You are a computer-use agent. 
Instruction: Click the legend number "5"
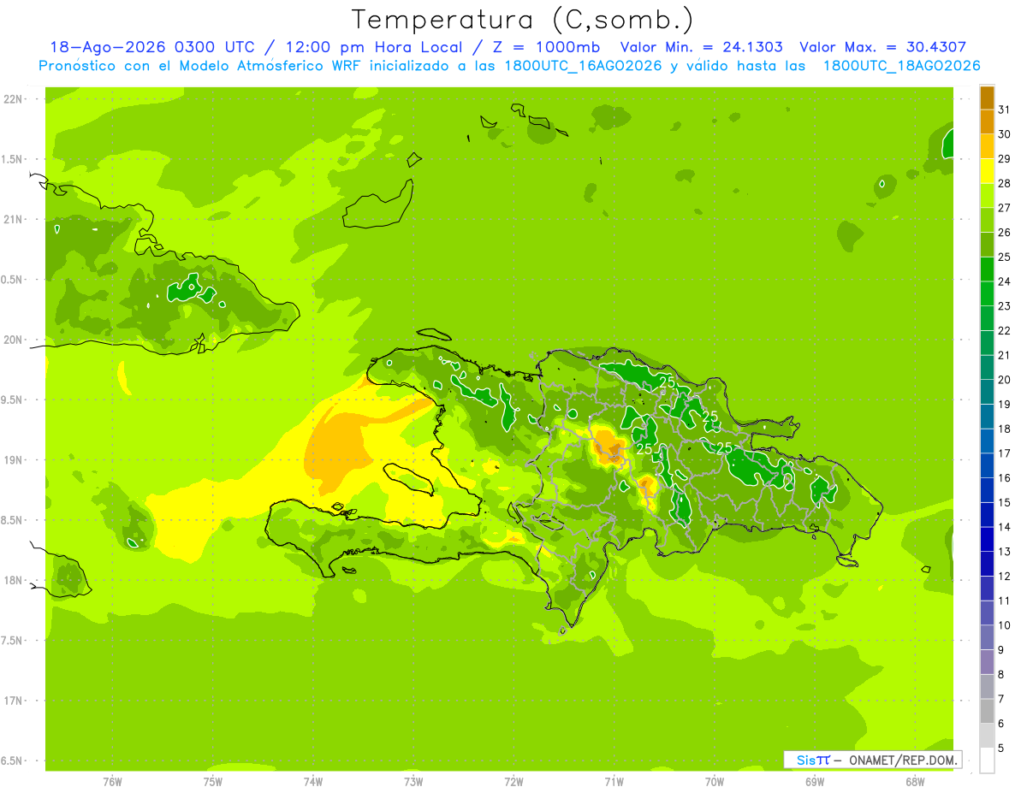[1000, 749]
